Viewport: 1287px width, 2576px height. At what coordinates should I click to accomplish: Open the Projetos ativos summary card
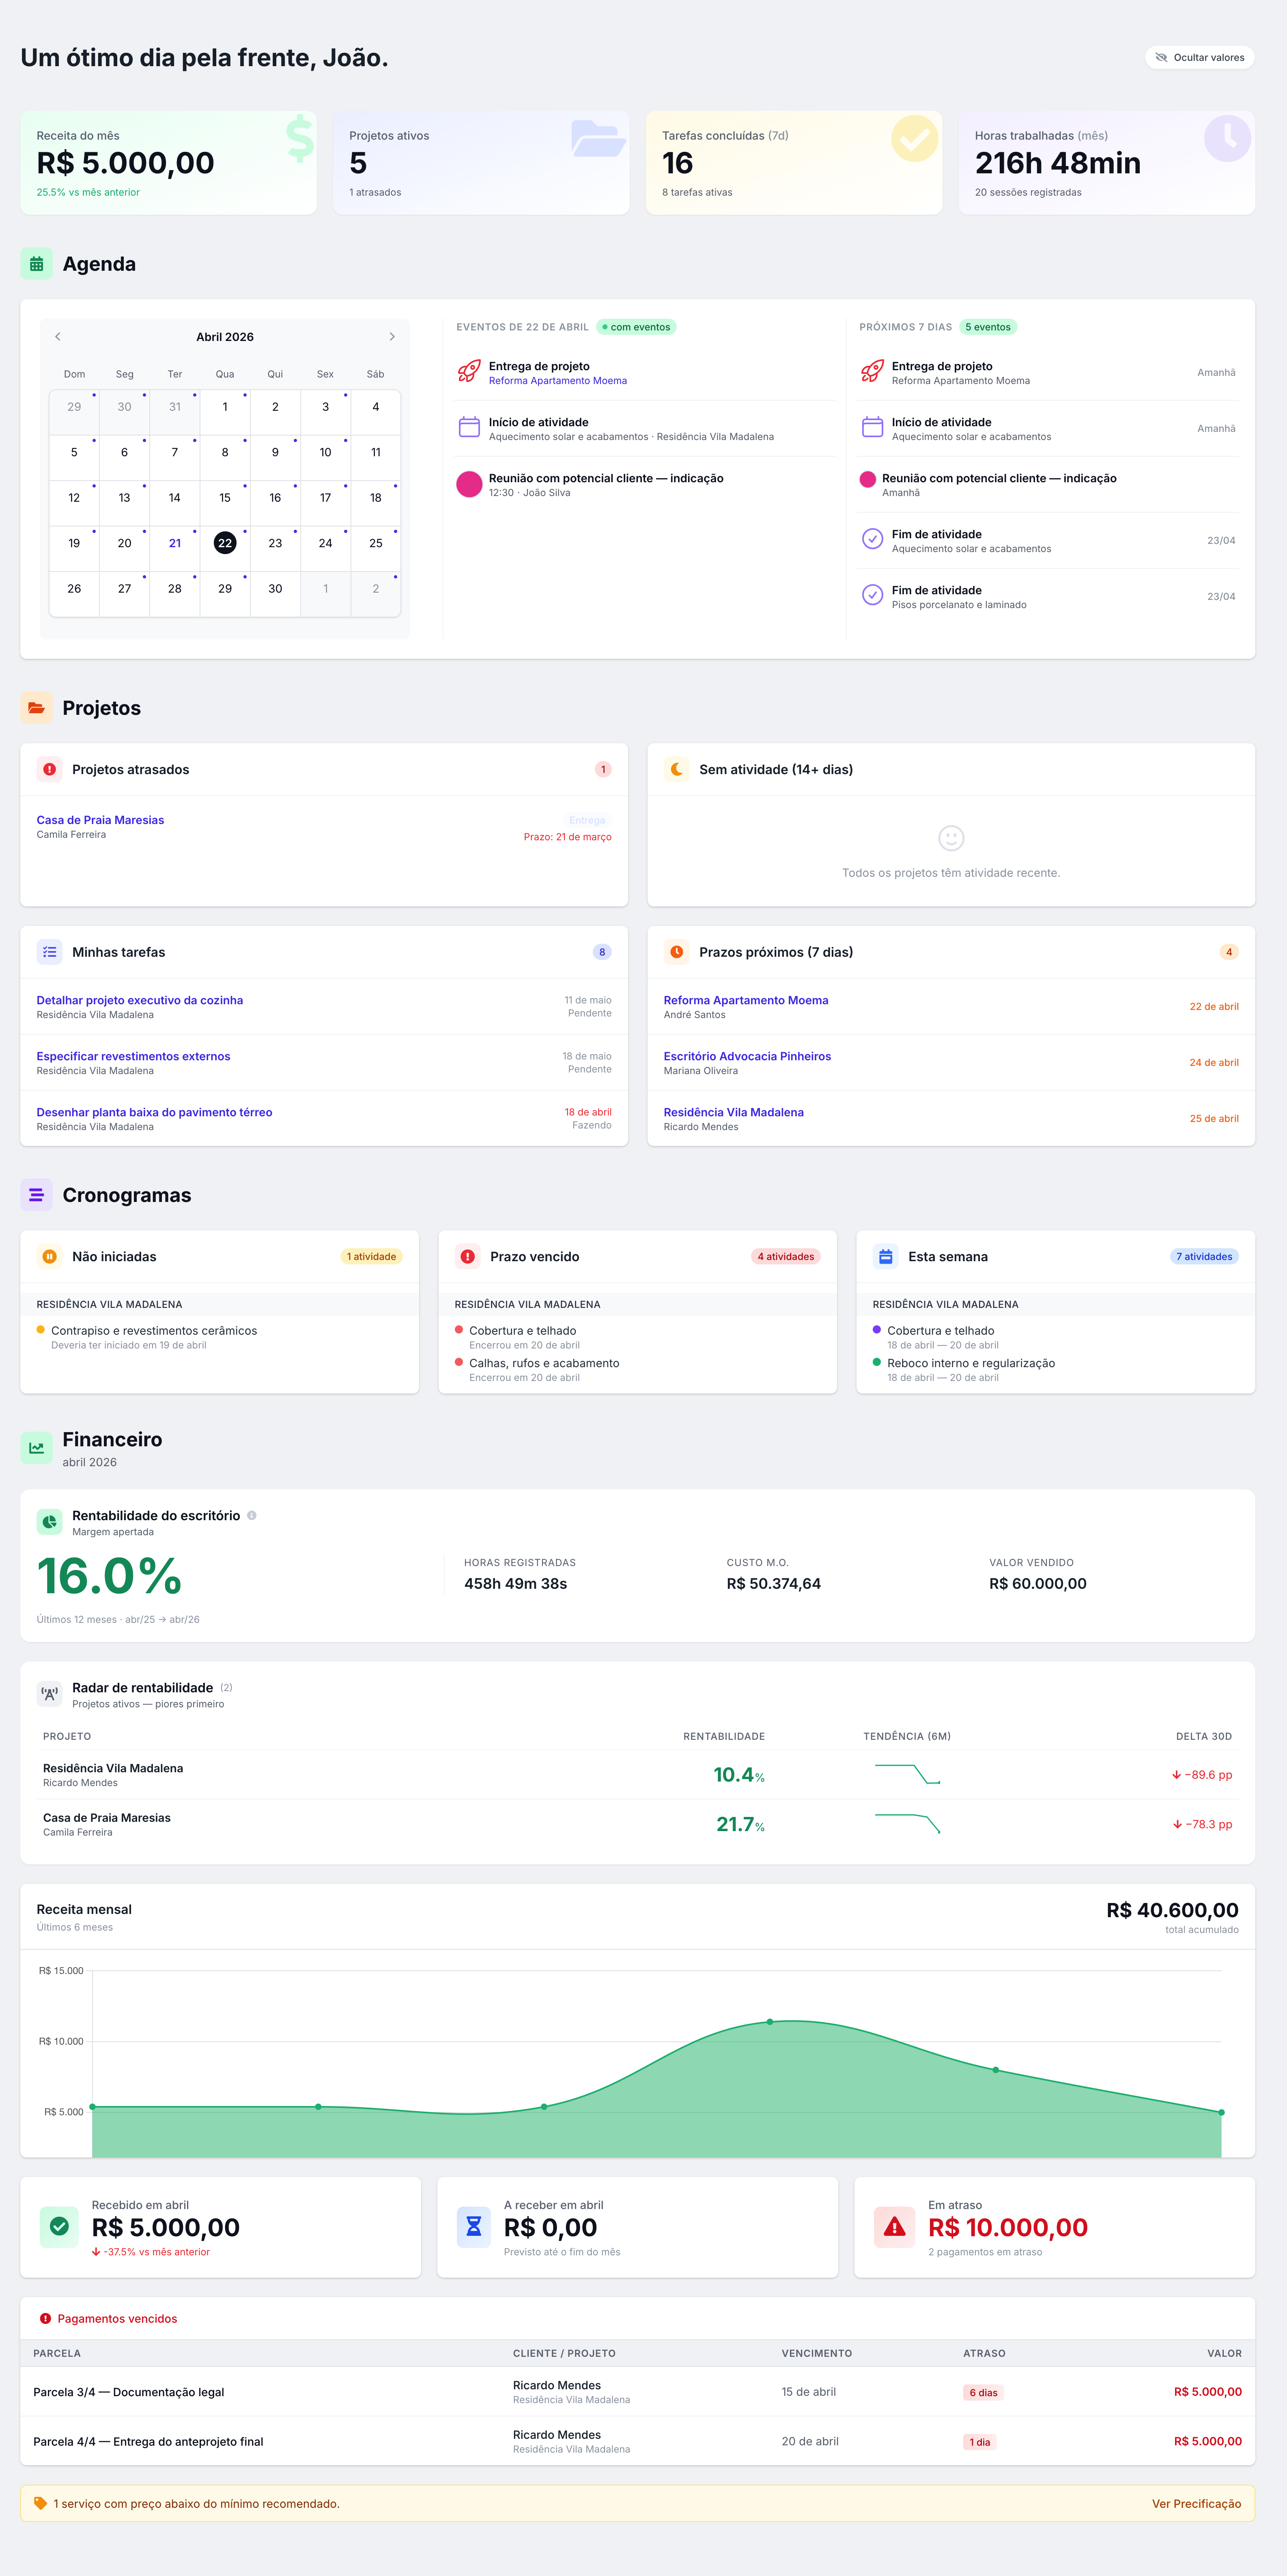pyautogui.click(x=481, y=162)
